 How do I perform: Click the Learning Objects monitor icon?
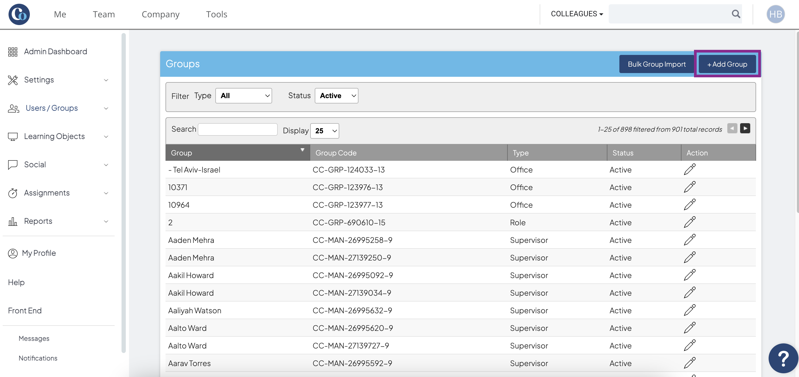13,137
